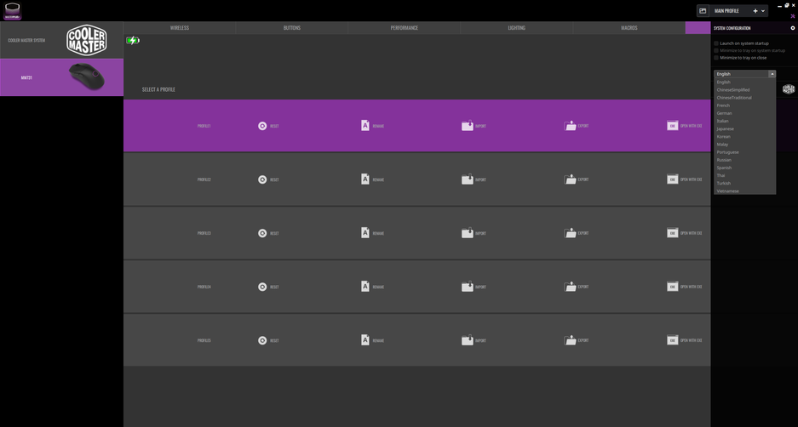The image size is (798, 427).
Task: Open the purple settings tools icon
Action: [792, 16]
